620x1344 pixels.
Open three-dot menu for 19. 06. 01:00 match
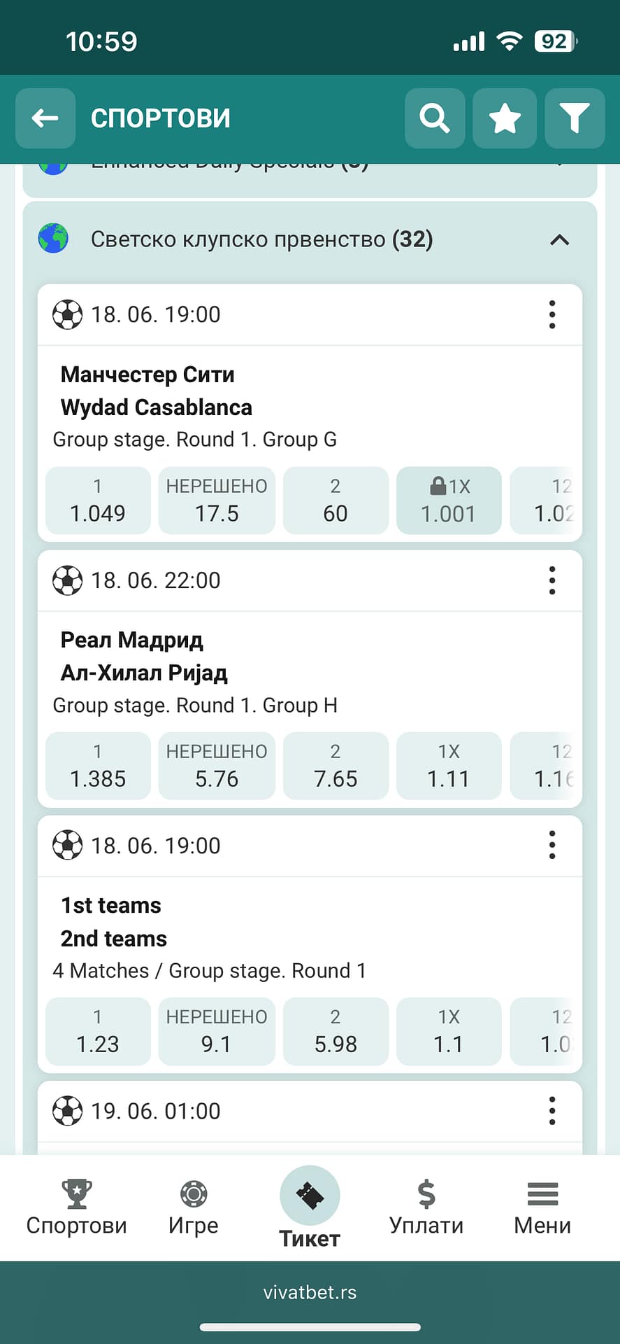point(552,1111)
